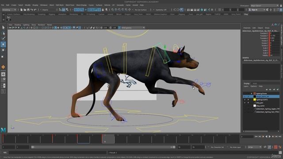Open Channels menu in Channel Box
Screen dimensions: 283x159
click(x=247, y=28)
